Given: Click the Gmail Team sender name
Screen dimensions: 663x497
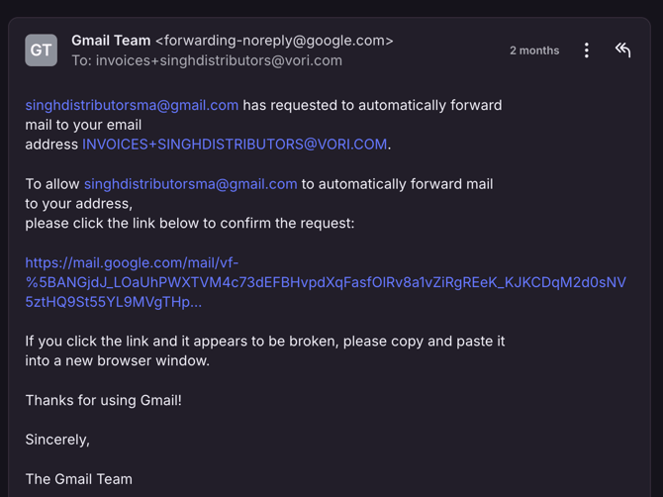Looking at the screenshot, I should pos(111,41).
